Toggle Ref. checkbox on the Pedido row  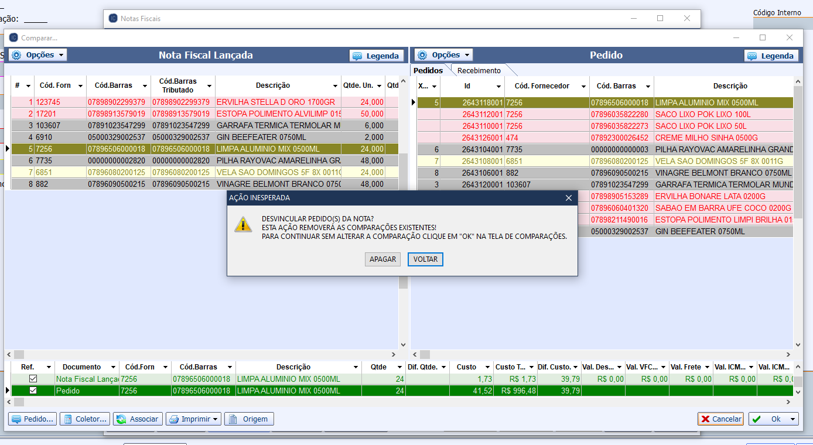[x=33, y=391]
